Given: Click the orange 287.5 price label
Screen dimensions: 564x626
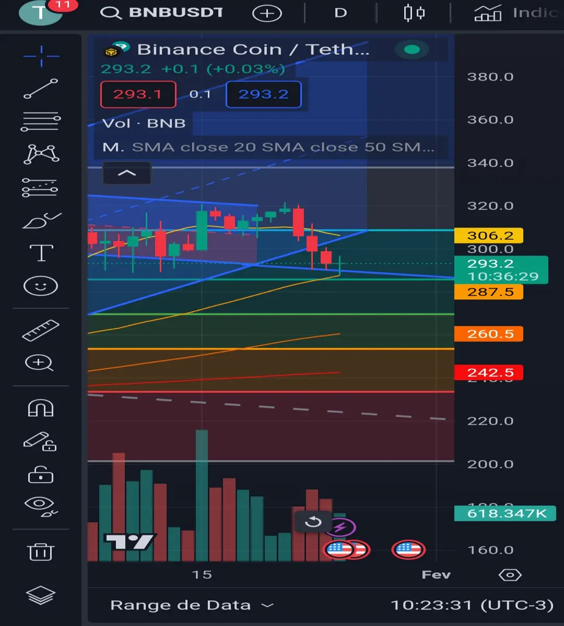Looking at the screenshot, I should (488, 292).
